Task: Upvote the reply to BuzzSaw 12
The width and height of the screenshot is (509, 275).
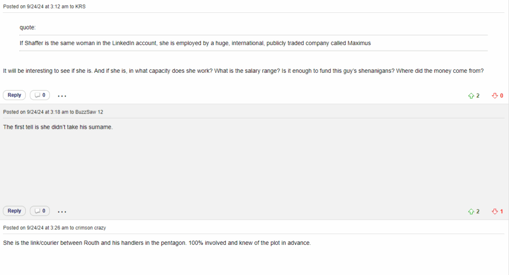Action: (x=471, y=212)
